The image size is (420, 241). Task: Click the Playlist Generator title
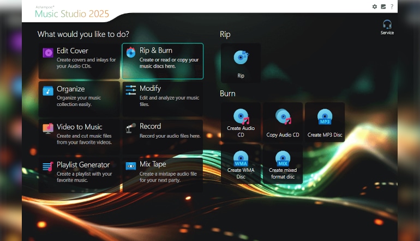click(83, 165)
